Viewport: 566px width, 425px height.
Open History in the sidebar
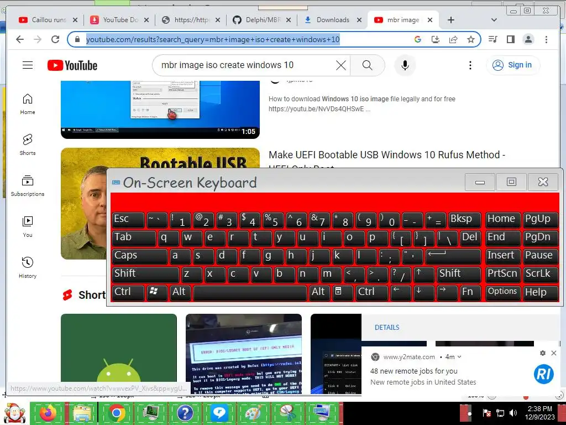(x=28, y=267)
